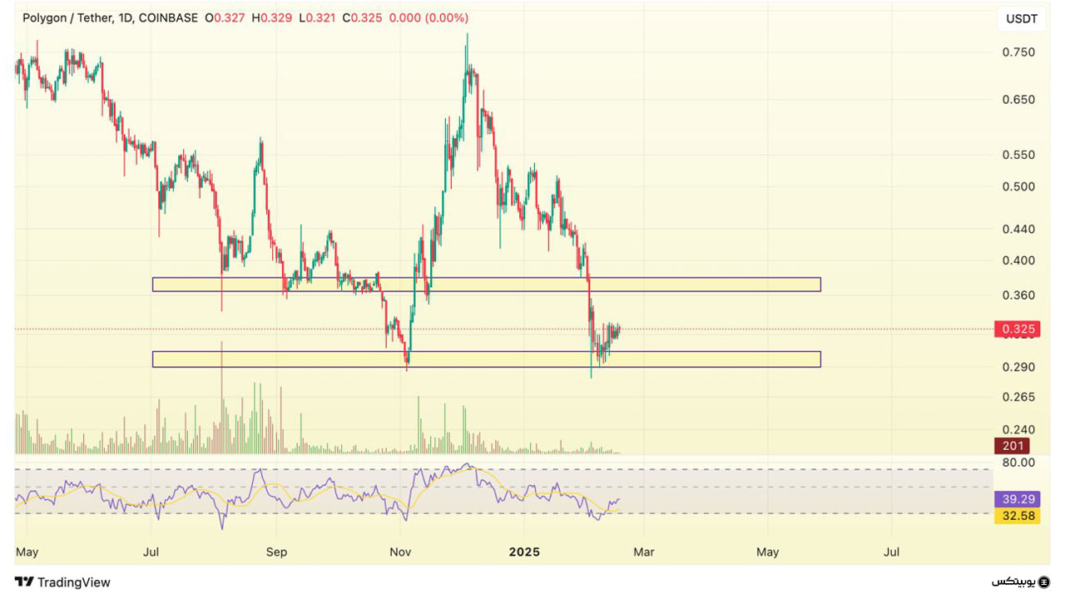Click the Sep label on time axis
This screenshot has width=1065, height=599.
pos(276,552)
